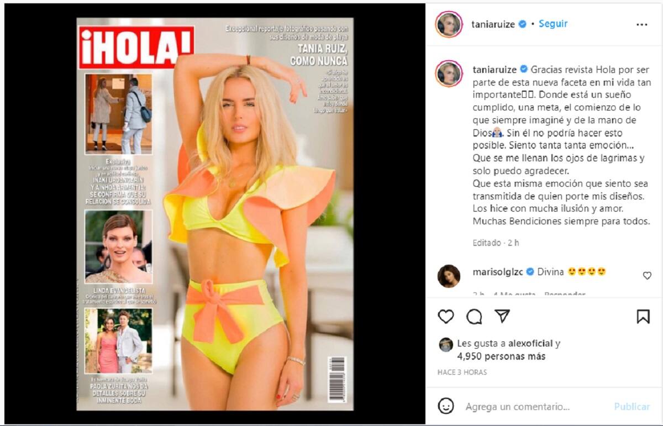Like the post with heart icon

(x=446, y=317)
